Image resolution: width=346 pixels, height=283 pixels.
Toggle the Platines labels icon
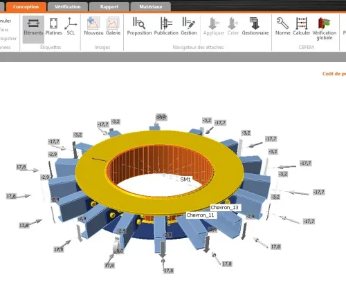(x=53, y=26)
